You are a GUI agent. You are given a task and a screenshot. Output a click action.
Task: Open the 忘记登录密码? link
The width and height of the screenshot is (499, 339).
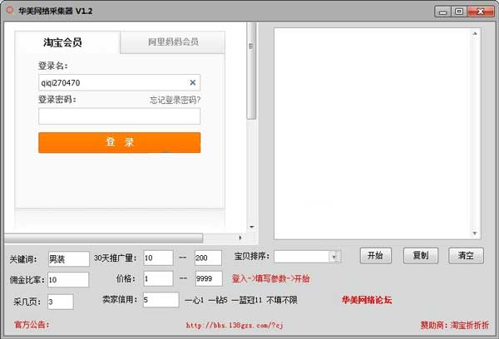coord(175,101)
